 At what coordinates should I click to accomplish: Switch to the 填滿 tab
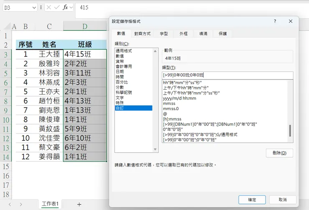pyautogui.click(x=203, y=34)
